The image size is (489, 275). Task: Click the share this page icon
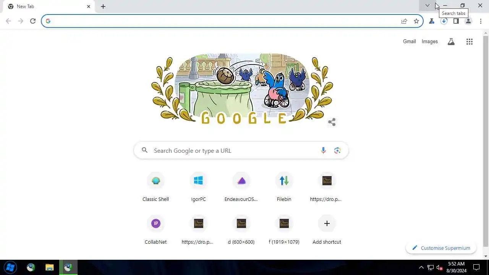tap(404, 21)
